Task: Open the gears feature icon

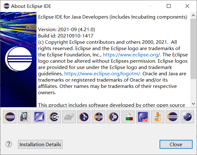Action: pyautogui.click(x=113, y=117)
